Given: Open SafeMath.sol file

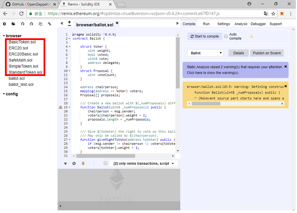Looking at the screenshot, I should 20,60.
